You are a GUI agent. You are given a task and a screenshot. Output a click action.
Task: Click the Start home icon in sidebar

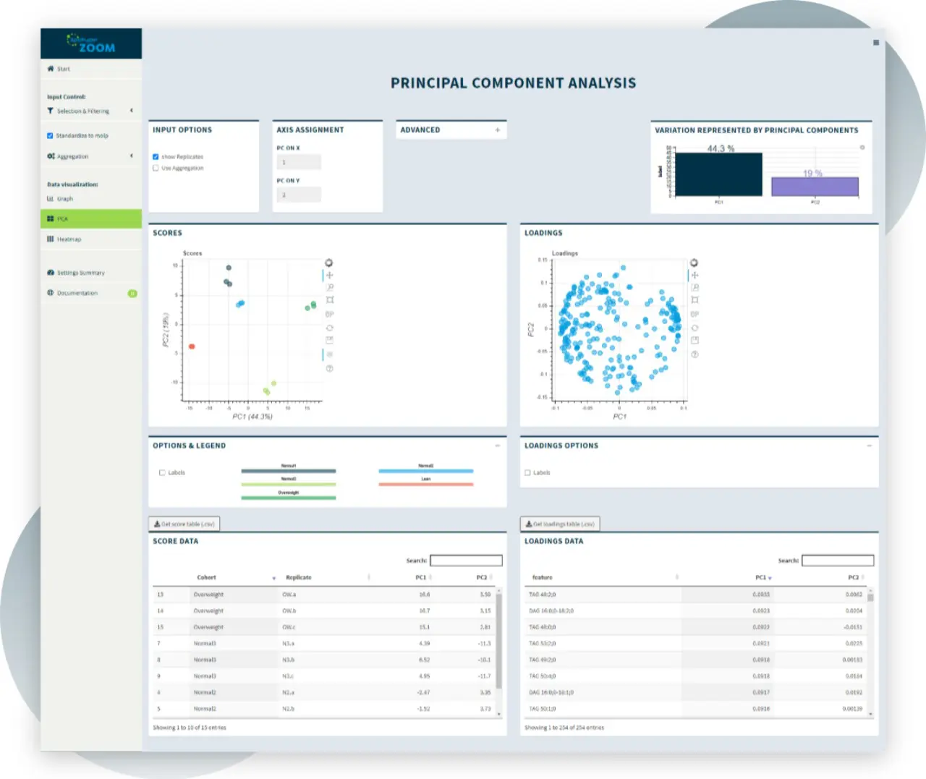[x=51, y=69]
